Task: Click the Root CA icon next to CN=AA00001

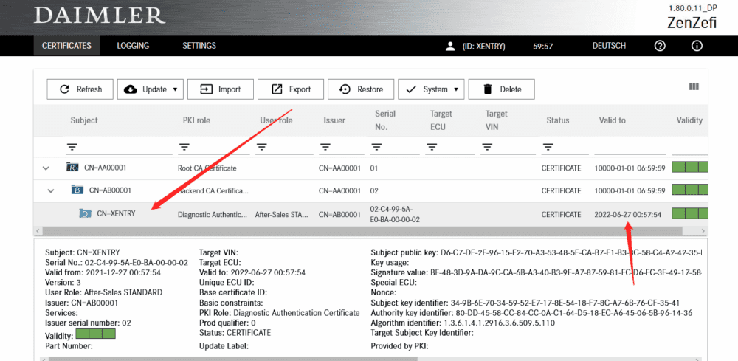Action: 72,167
